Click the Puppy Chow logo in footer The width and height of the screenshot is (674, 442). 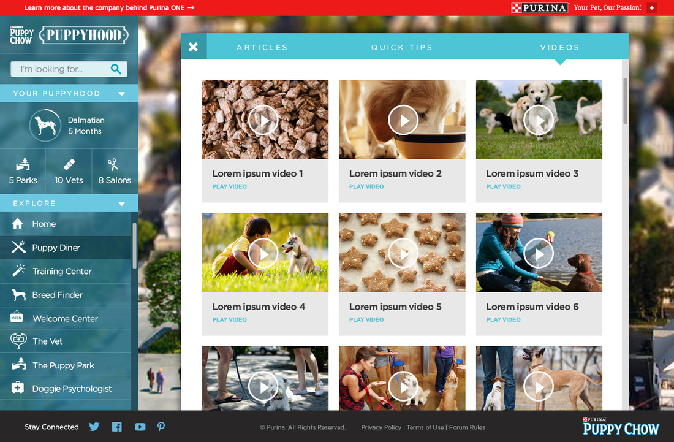pos(621,427)
